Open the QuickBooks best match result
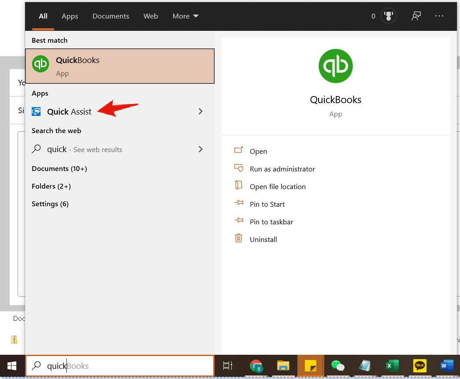Image resolution: width=460 pixels, height=379 pixels. pos(120,66)
